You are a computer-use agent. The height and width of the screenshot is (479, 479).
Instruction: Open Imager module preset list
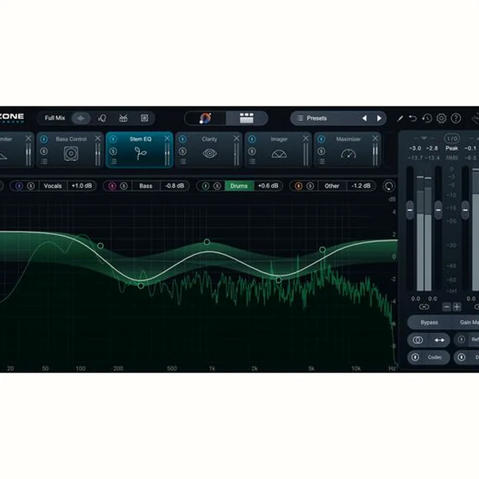252,161
